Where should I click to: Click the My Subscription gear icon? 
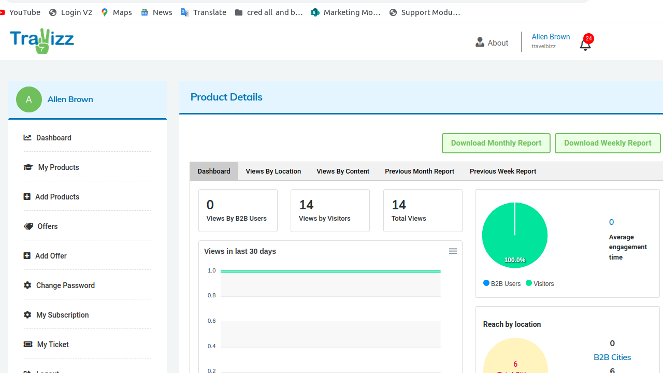coord(27,315)
